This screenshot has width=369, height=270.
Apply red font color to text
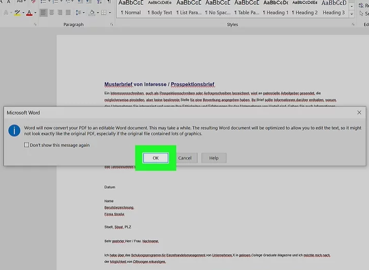29,12
